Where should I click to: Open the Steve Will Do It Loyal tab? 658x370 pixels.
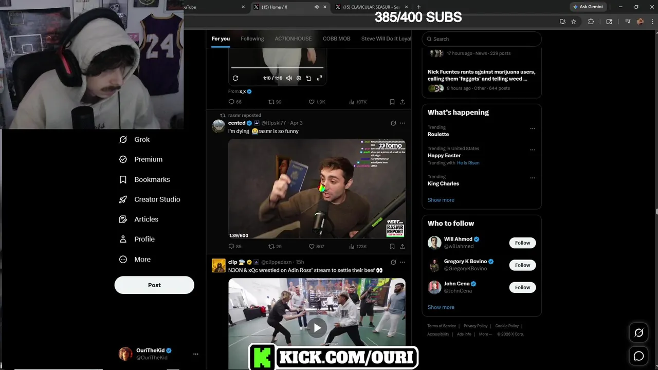[386, 39]
